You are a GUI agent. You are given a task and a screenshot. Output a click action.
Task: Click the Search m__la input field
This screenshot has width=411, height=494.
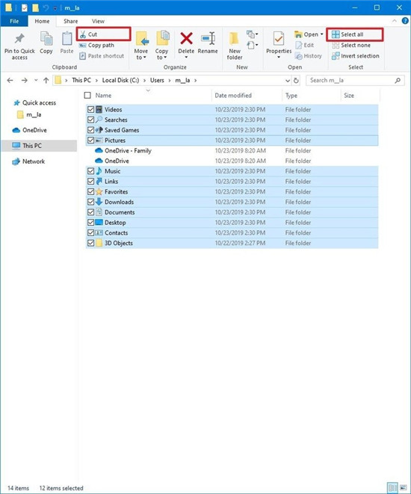tap(350, 80)
